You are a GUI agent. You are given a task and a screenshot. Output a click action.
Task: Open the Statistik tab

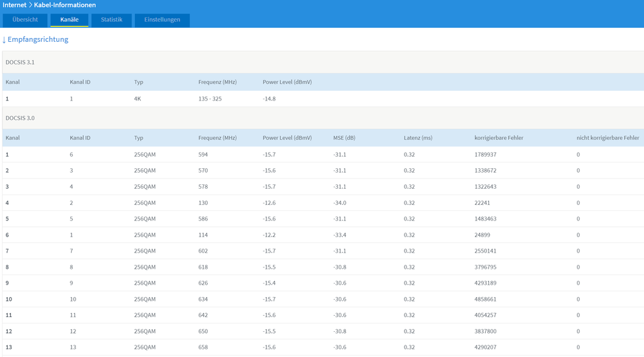pos(111,20)
